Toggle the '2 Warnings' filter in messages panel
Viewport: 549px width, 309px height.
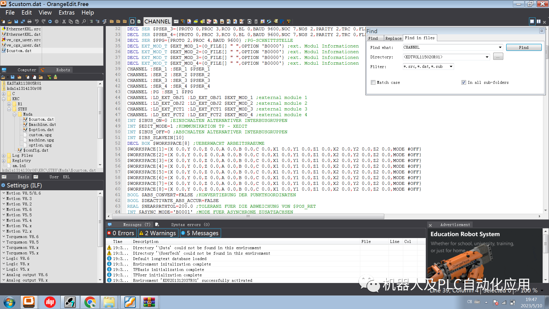point(158,233)
